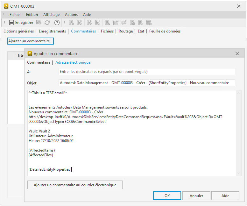Select the Commentaire tab in the dialog
The image size is (247, 206).
point(39,62)
